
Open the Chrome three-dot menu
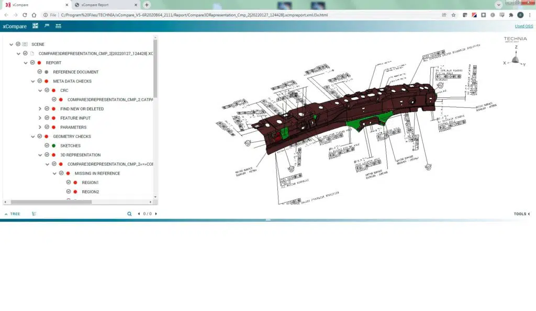tap(530, 15)
